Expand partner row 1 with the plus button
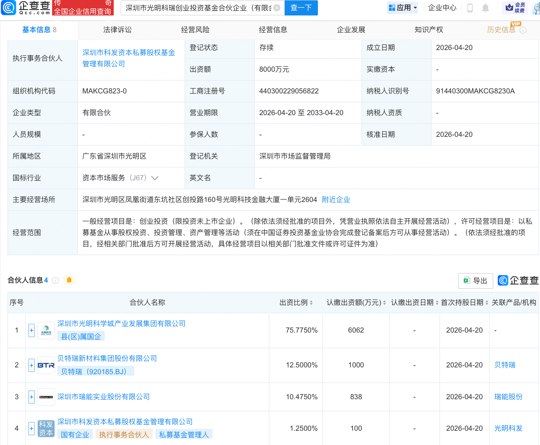Viewport: 540px width, 445px height. (31, 330)
